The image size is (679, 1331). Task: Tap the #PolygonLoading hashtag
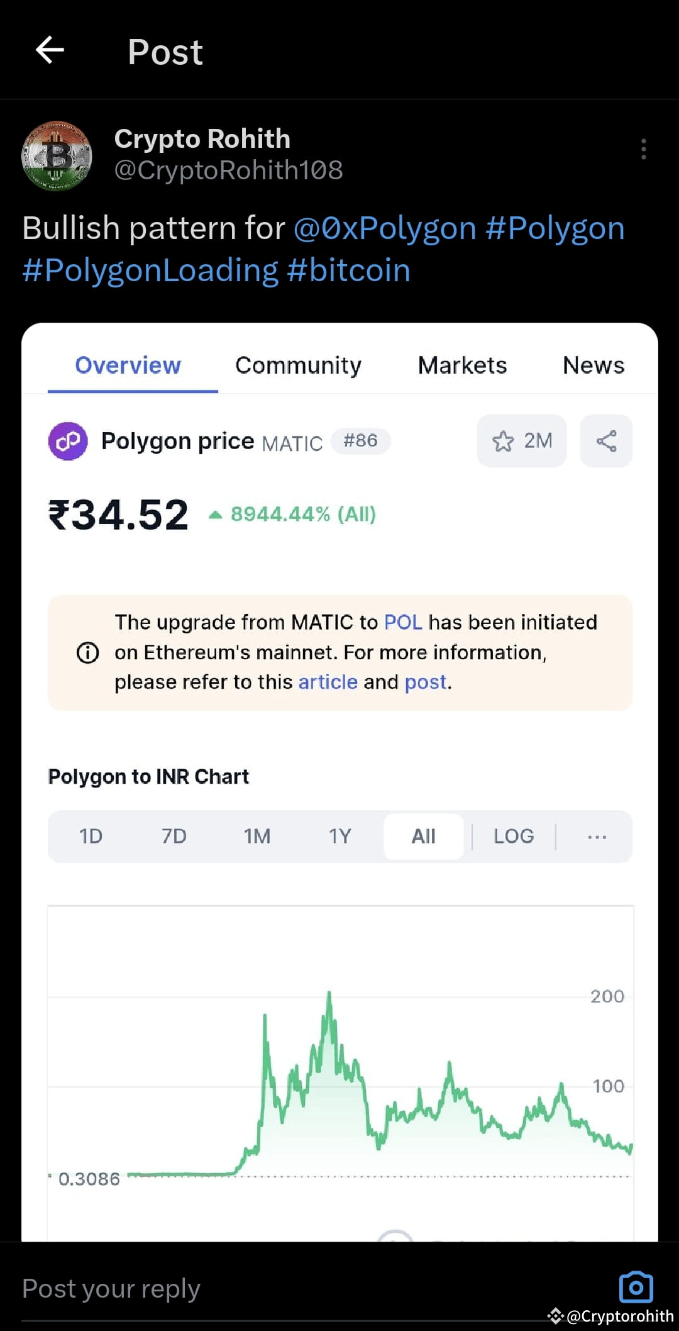coord(150,270)
